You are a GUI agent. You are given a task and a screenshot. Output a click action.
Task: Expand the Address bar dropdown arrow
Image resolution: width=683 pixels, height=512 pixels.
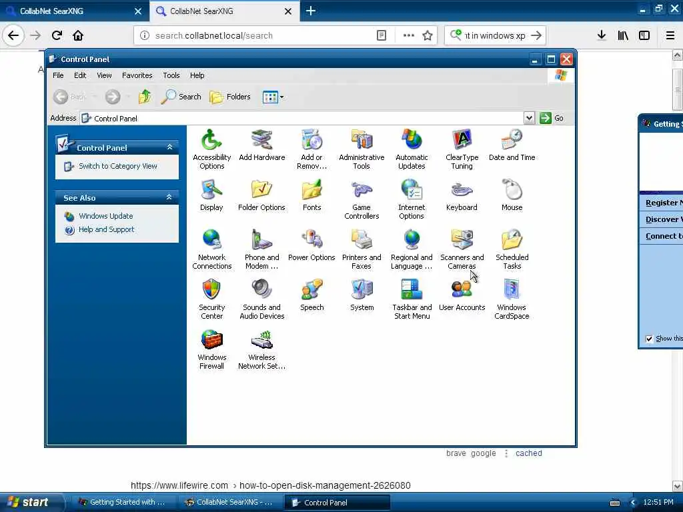click(529, 118)
